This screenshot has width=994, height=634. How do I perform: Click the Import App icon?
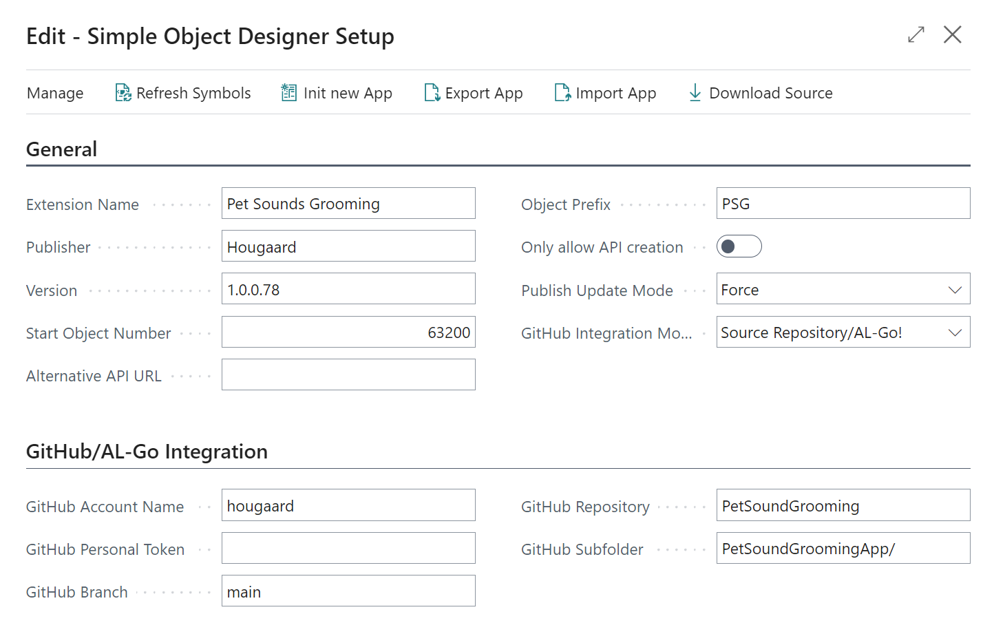tap(562, 92)
